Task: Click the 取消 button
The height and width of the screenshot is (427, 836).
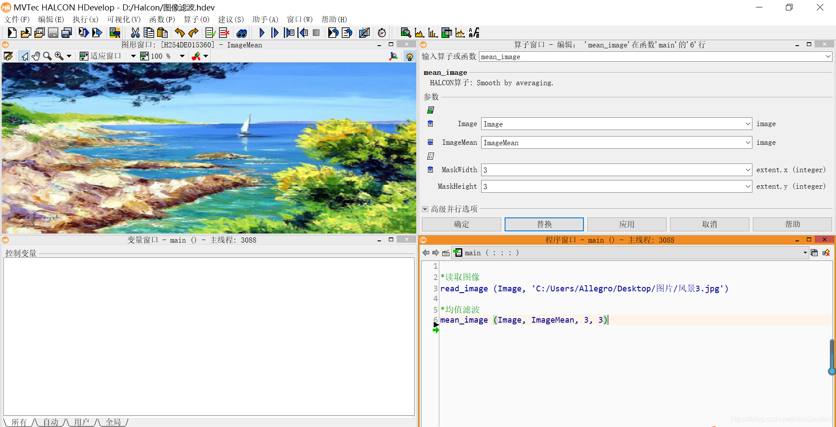Action: pyautogui.click(x=710, y=224)
